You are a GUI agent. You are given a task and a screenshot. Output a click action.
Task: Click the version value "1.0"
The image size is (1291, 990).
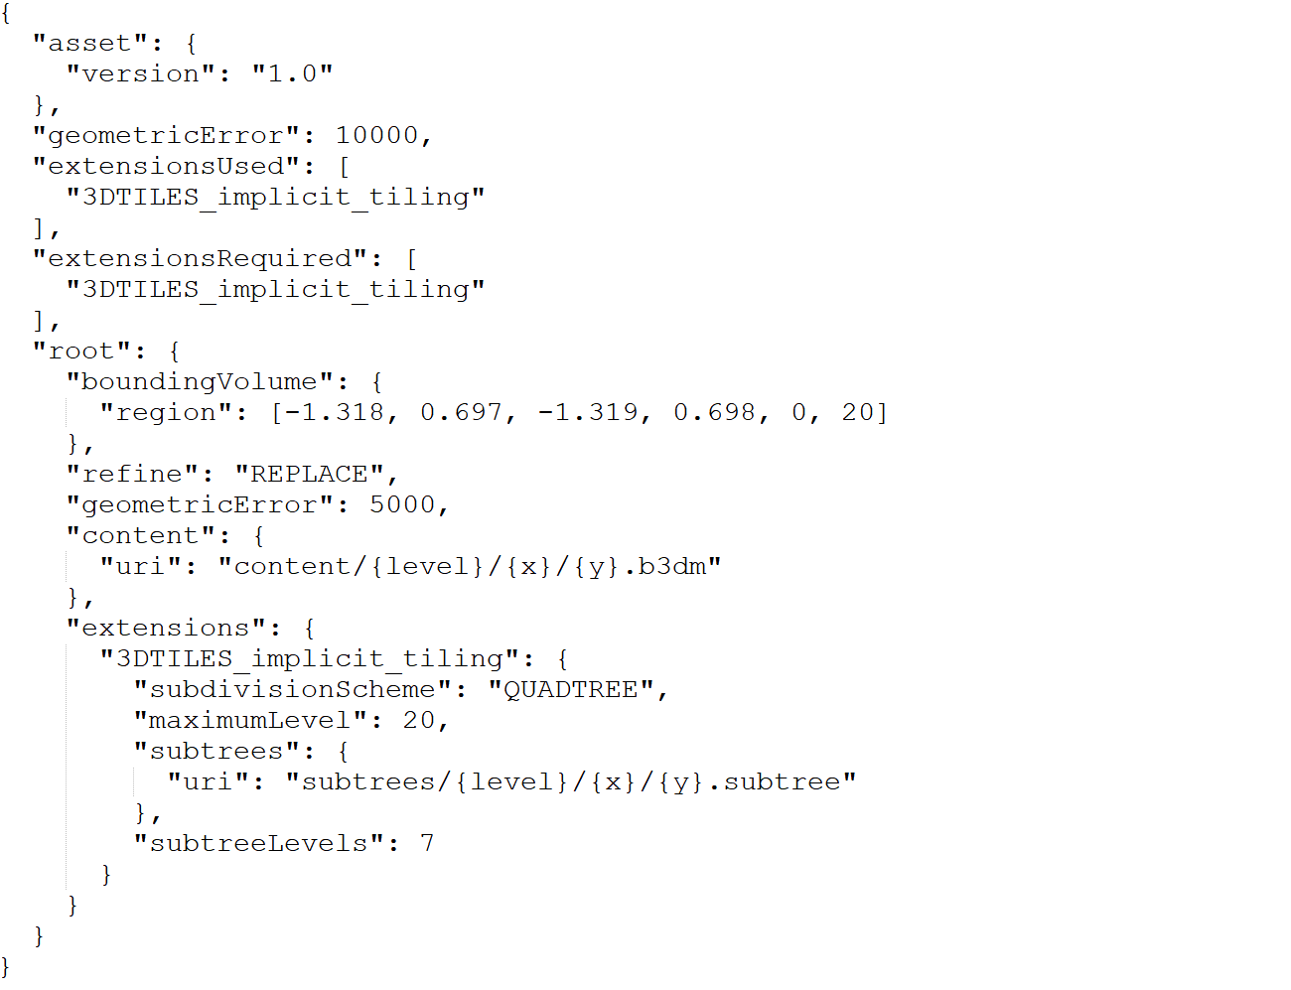[292, 73]
